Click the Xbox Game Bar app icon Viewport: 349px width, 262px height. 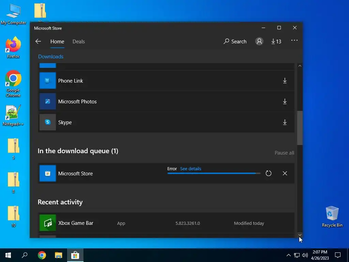click(x=48, y=223)
